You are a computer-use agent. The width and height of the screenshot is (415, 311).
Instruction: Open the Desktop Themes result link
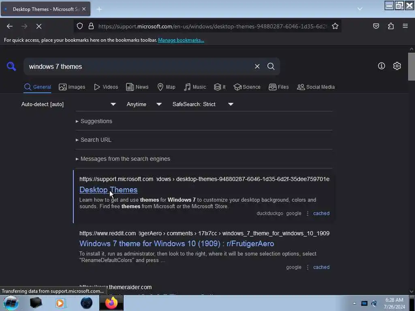coord(109,190)
